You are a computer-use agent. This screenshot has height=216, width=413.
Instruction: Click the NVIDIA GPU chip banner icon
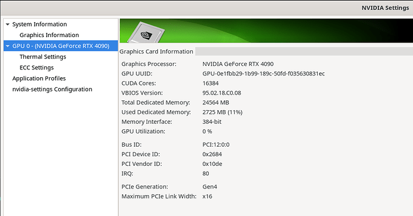tap(146, 33)
